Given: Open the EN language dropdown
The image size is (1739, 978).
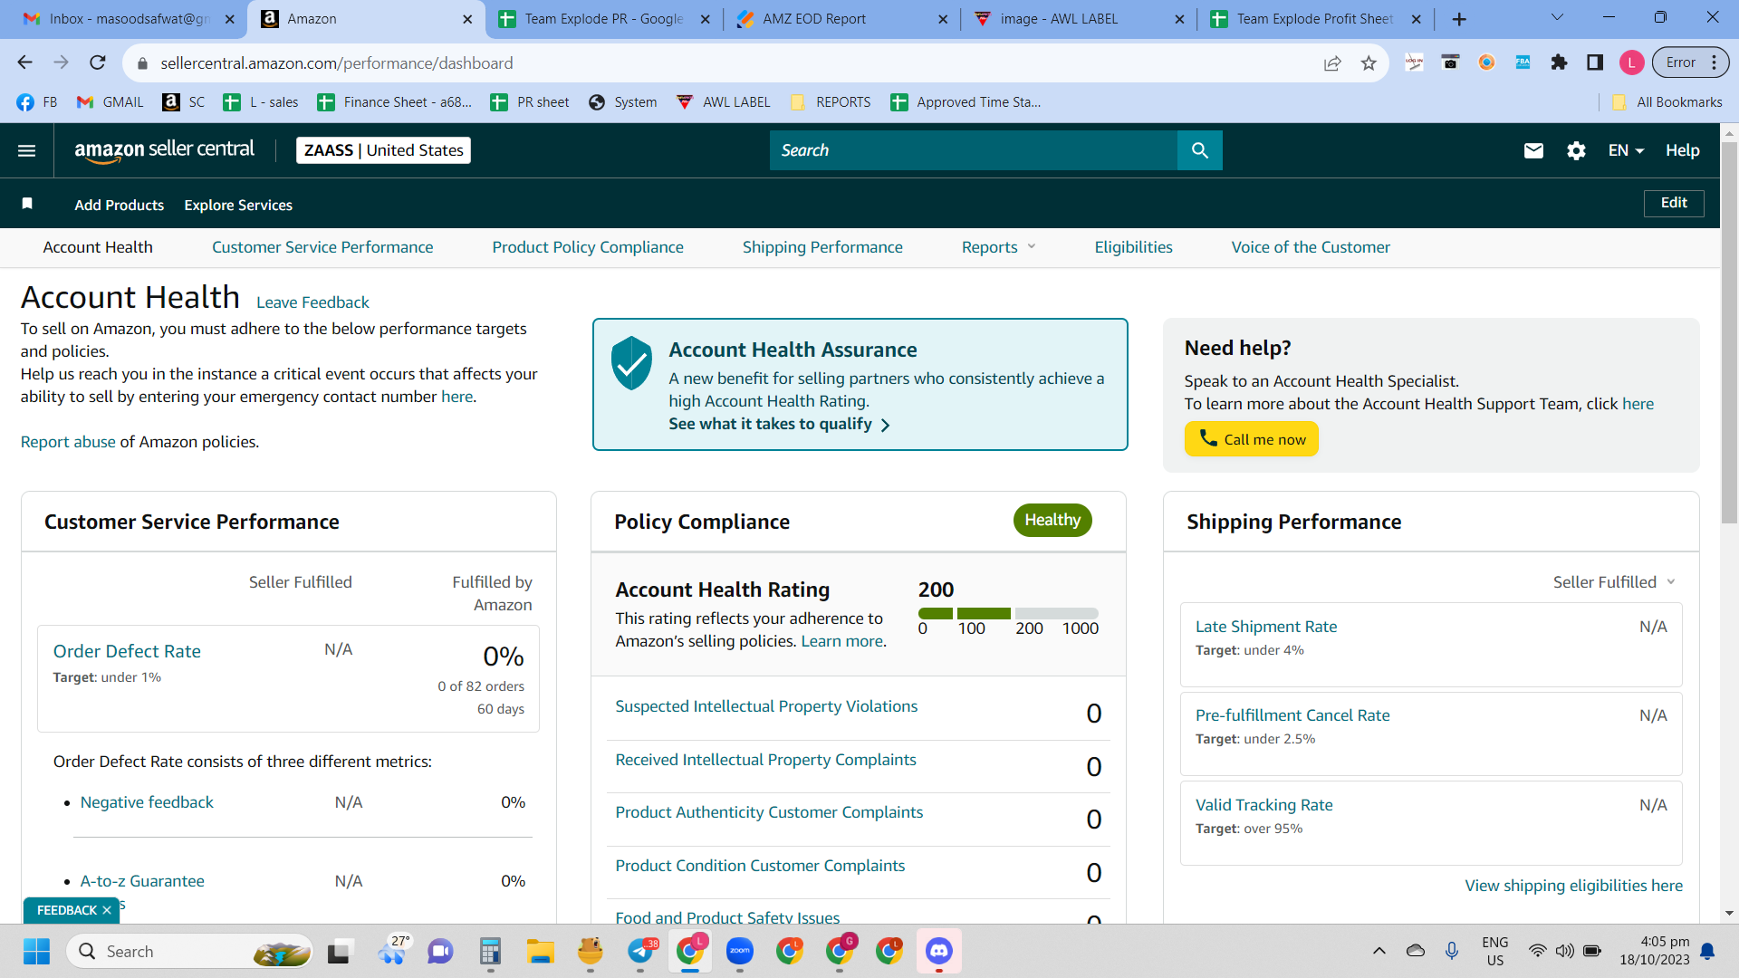Looking at the screenshot, I should click(x=1626, y=150).
